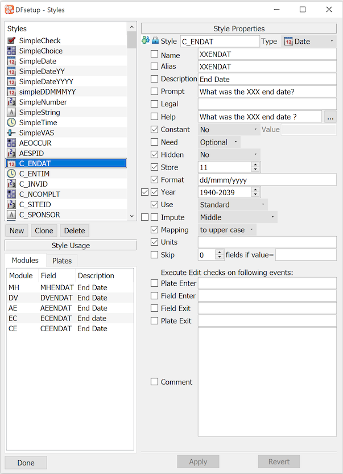
Task: Open the Type Date dropdown
Action: point(309,42)
